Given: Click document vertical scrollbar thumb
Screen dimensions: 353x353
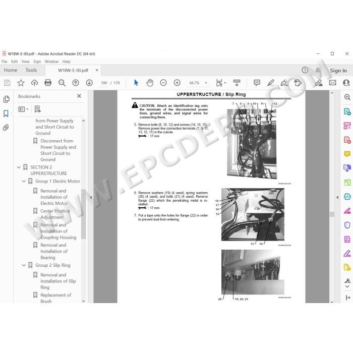Looking at the screenshot, I should click(332, 214).
